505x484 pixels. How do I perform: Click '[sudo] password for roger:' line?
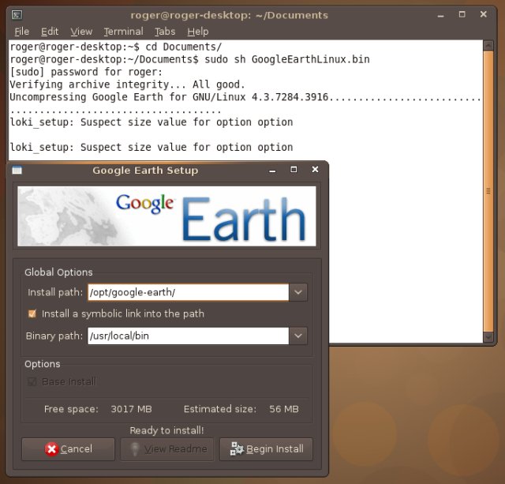coord(86,72)
